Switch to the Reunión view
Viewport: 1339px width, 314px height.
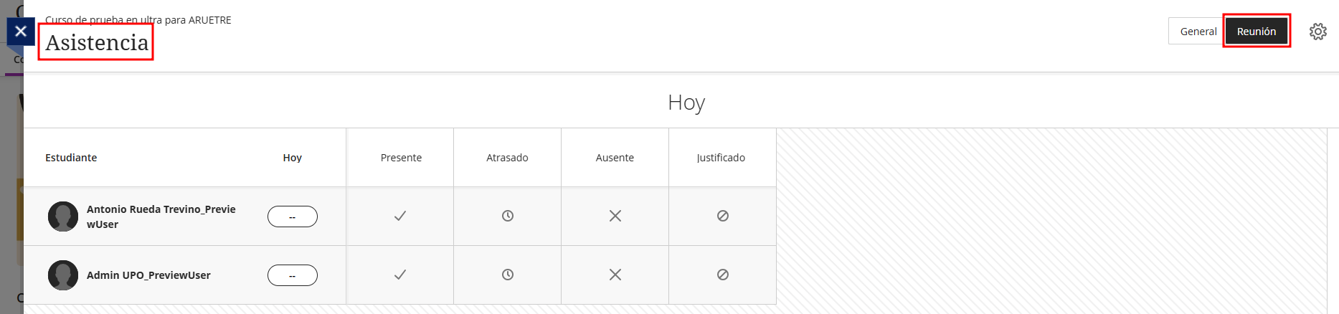(1257, 32)
